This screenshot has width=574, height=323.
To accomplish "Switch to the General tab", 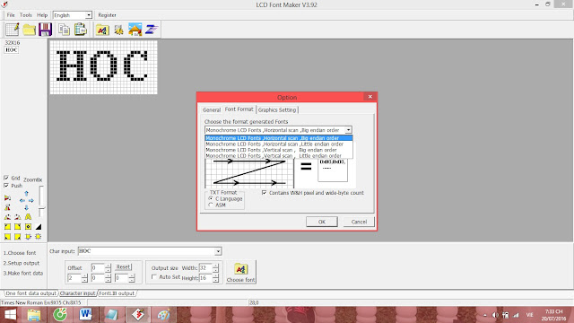I will (x=212, y=109).
